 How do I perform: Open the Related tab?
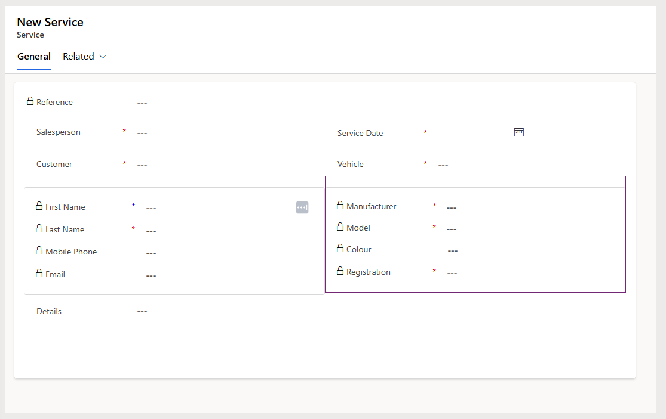78,56
